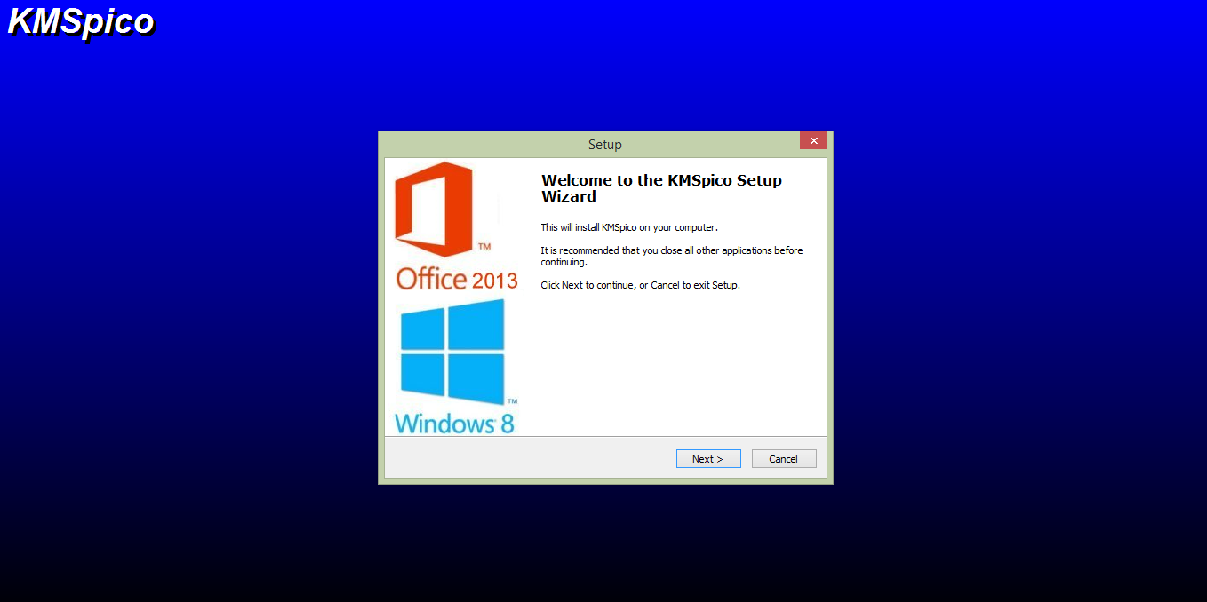The image size is (1207, 602).
Task: Click the Setup title bar text
Action: coord(605,145)
